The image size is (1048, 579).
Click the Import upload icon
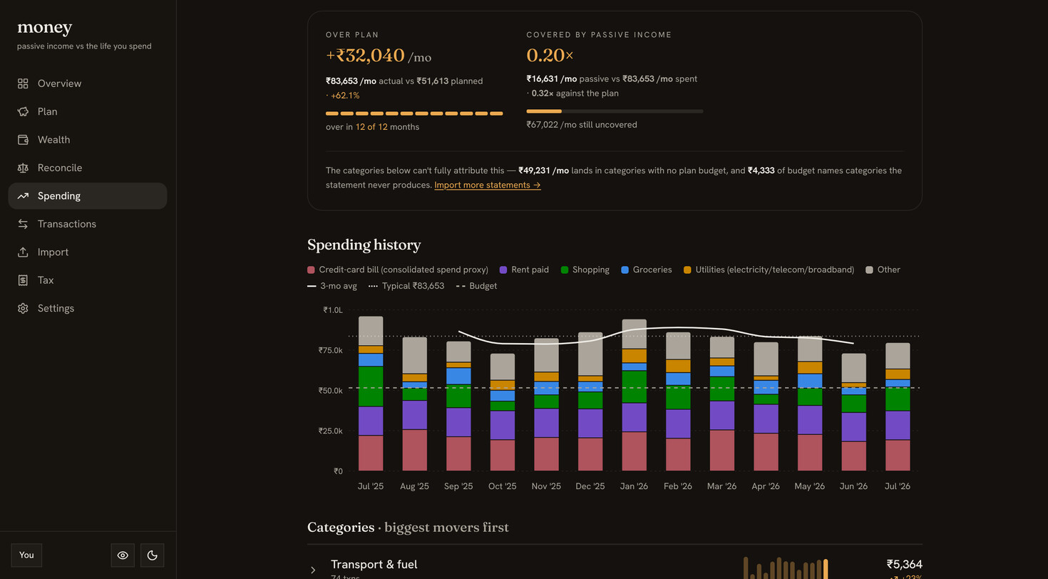(x=23, y=252)
